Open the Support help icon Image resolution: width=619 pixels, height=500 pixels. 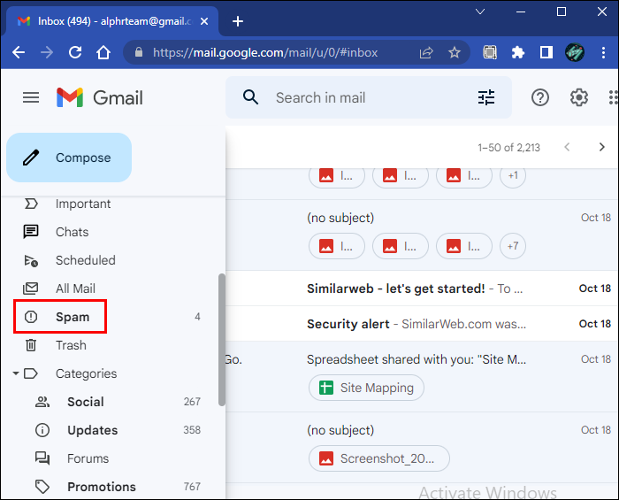pos(539,97)
